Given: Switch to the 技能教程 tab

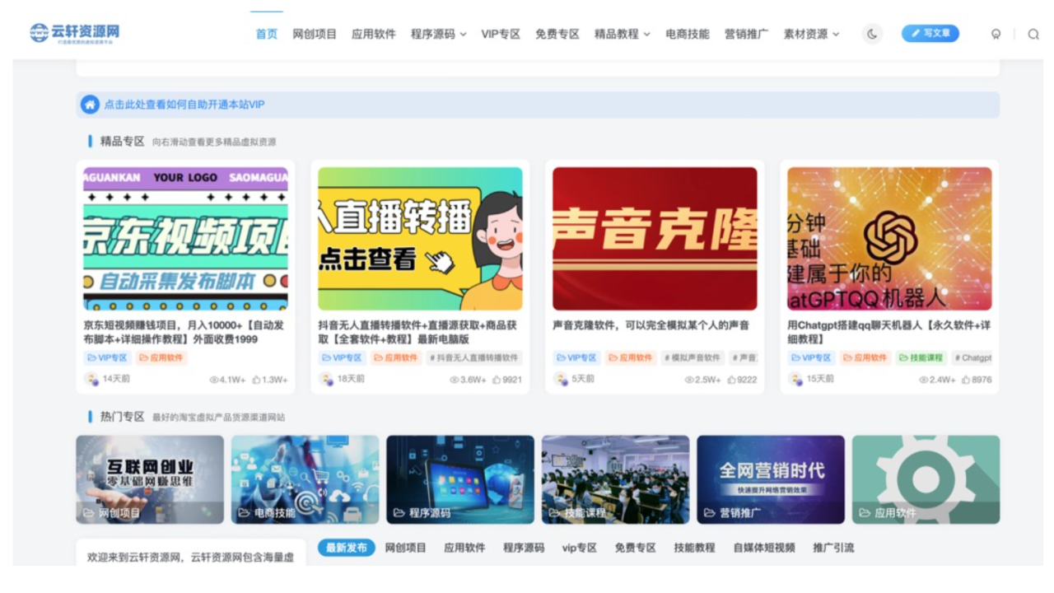Looking at the screenshot, I should coord(695,548).
